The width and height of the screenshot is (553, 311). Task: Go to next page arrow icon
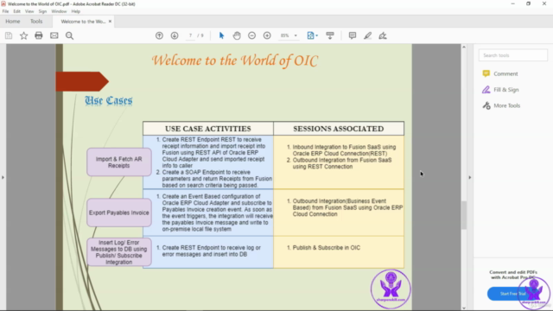(x=175, y=35)
